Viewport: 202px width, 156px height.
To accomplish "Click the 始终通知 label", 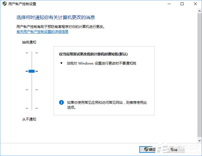I will click(x=29, y=42).
